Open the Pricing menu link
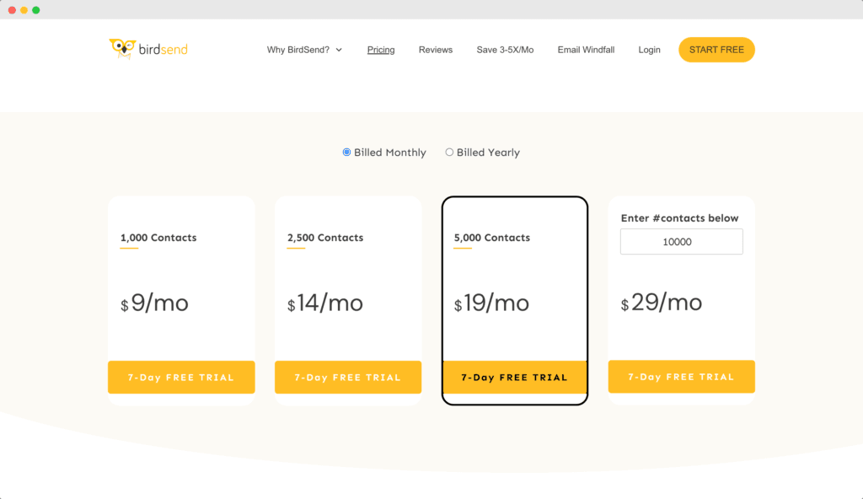863x499 pixels. 381,50
